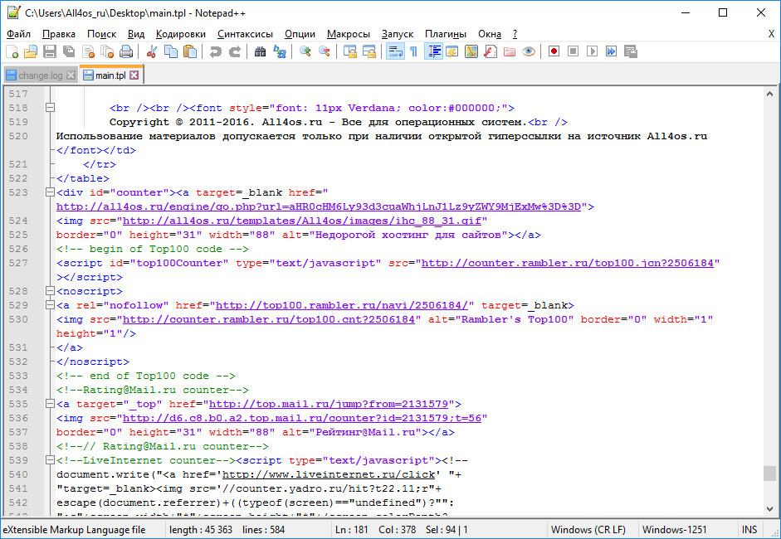
Task: Click the vertical scrollbar down arrow
Action: click(x=769, y=509)
